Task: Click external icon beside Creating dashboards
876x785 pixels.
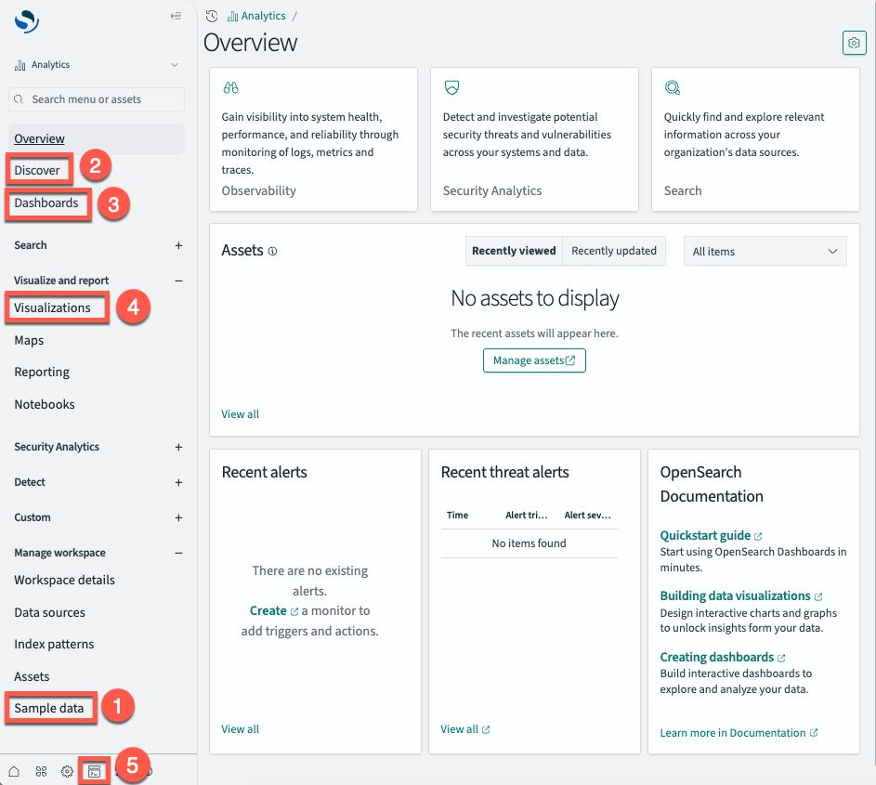Action: (781, 658)
